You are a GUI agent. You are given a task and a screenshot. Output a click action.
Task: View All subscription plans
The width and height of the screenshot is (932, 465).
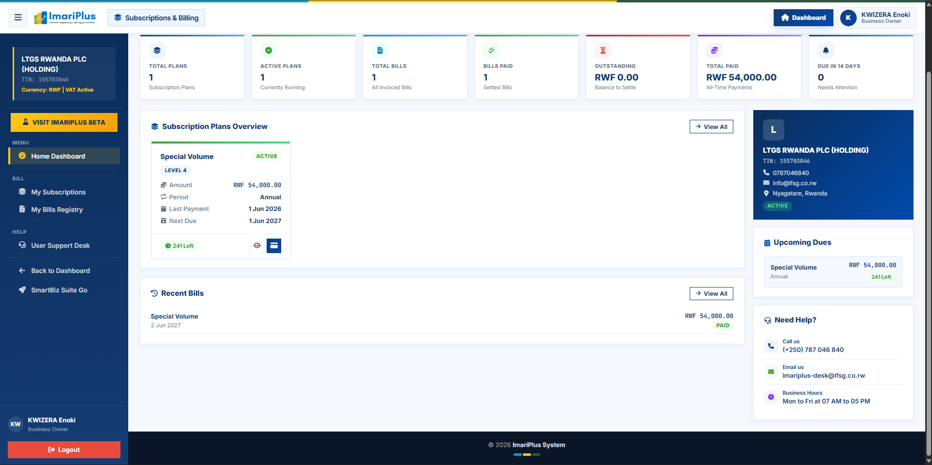[712, 127]
